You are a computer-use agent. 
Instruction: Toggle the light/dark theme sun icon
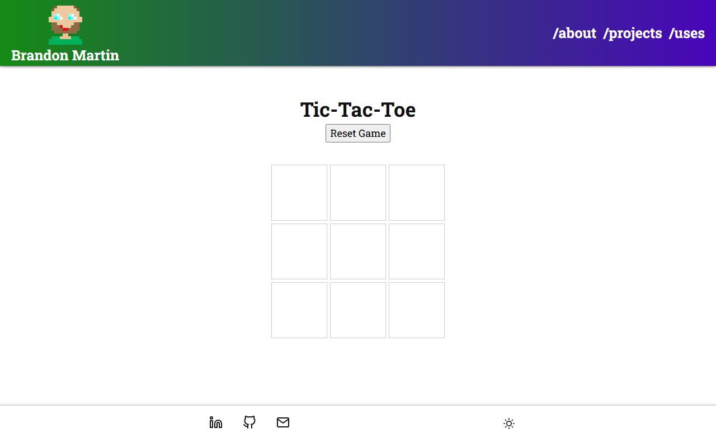509,424
